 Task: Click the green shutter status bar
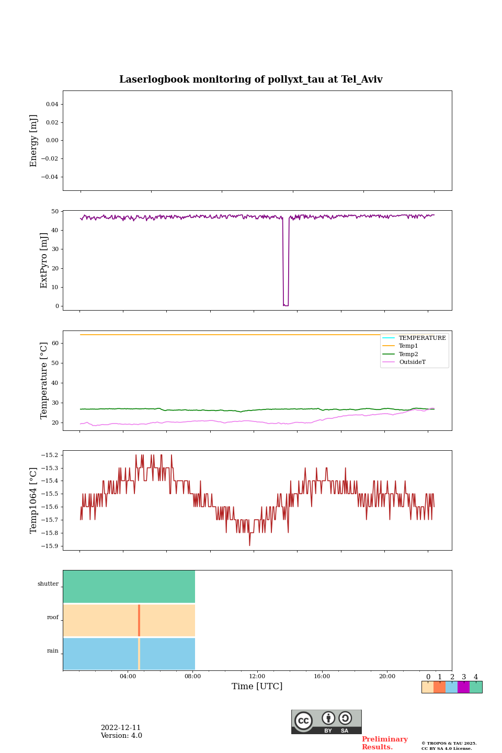(129, 587)
